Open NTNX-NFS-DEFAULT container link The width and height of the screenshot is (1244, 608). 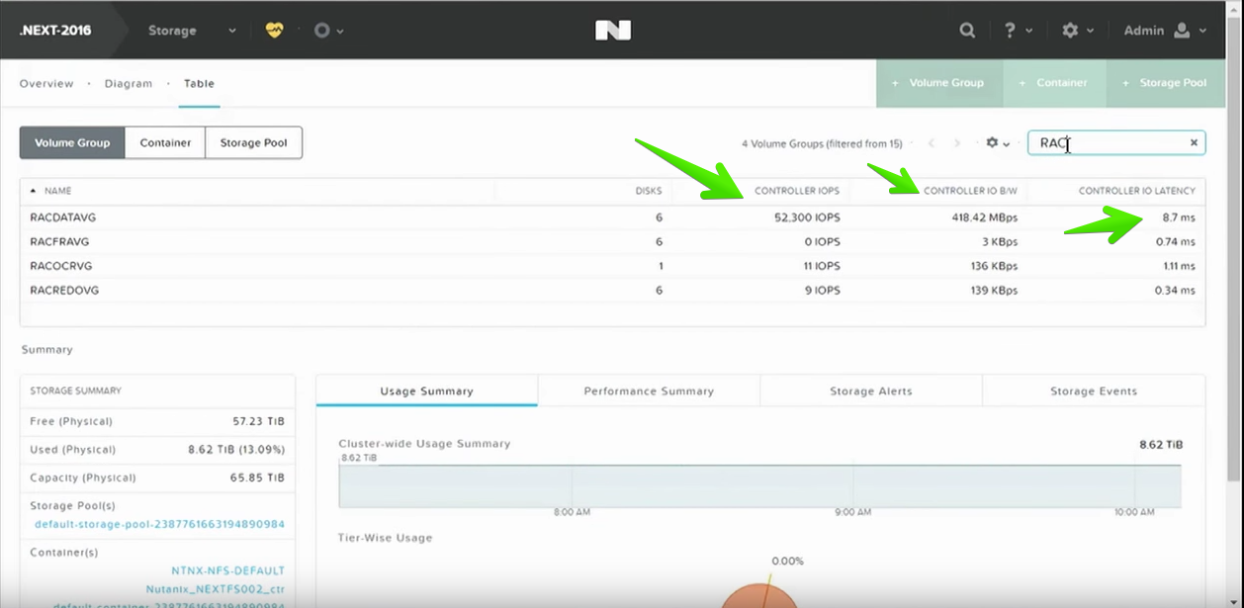pos(227,570)
